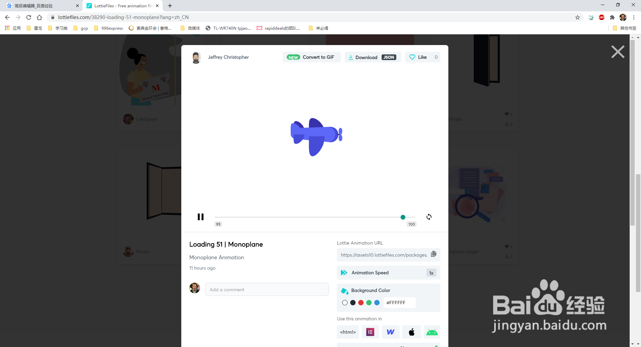Image resolution: width=641 pixels, height=347 pixels.
Task: Select the blue background color swatch
Action: coord(377,303)
